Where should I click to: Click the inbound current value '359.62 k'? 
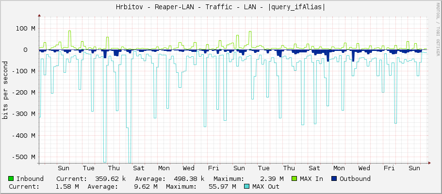pos(110,179)
